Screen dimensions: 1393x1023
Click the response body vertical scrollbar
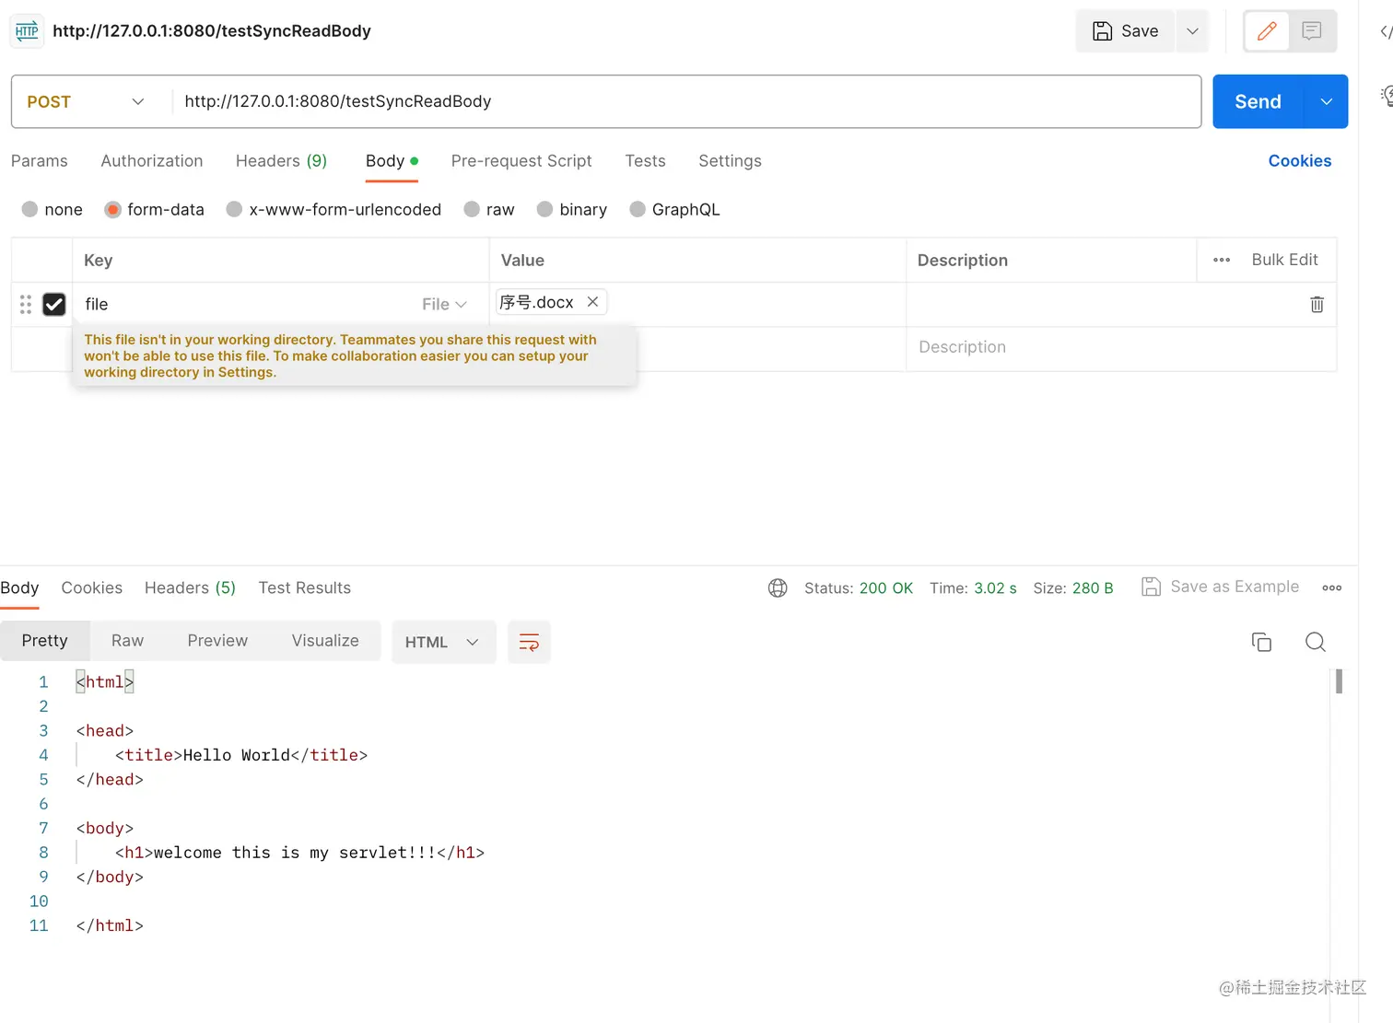pos(1339,681)
